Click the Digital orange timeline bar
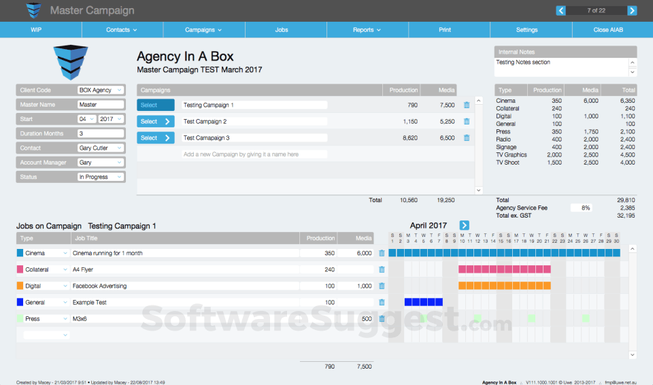 (x=504, y=286)
